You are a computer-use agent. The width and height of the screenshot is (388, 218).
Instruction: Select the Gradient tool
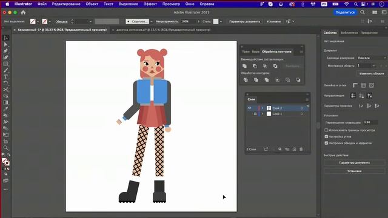[6, 102]
